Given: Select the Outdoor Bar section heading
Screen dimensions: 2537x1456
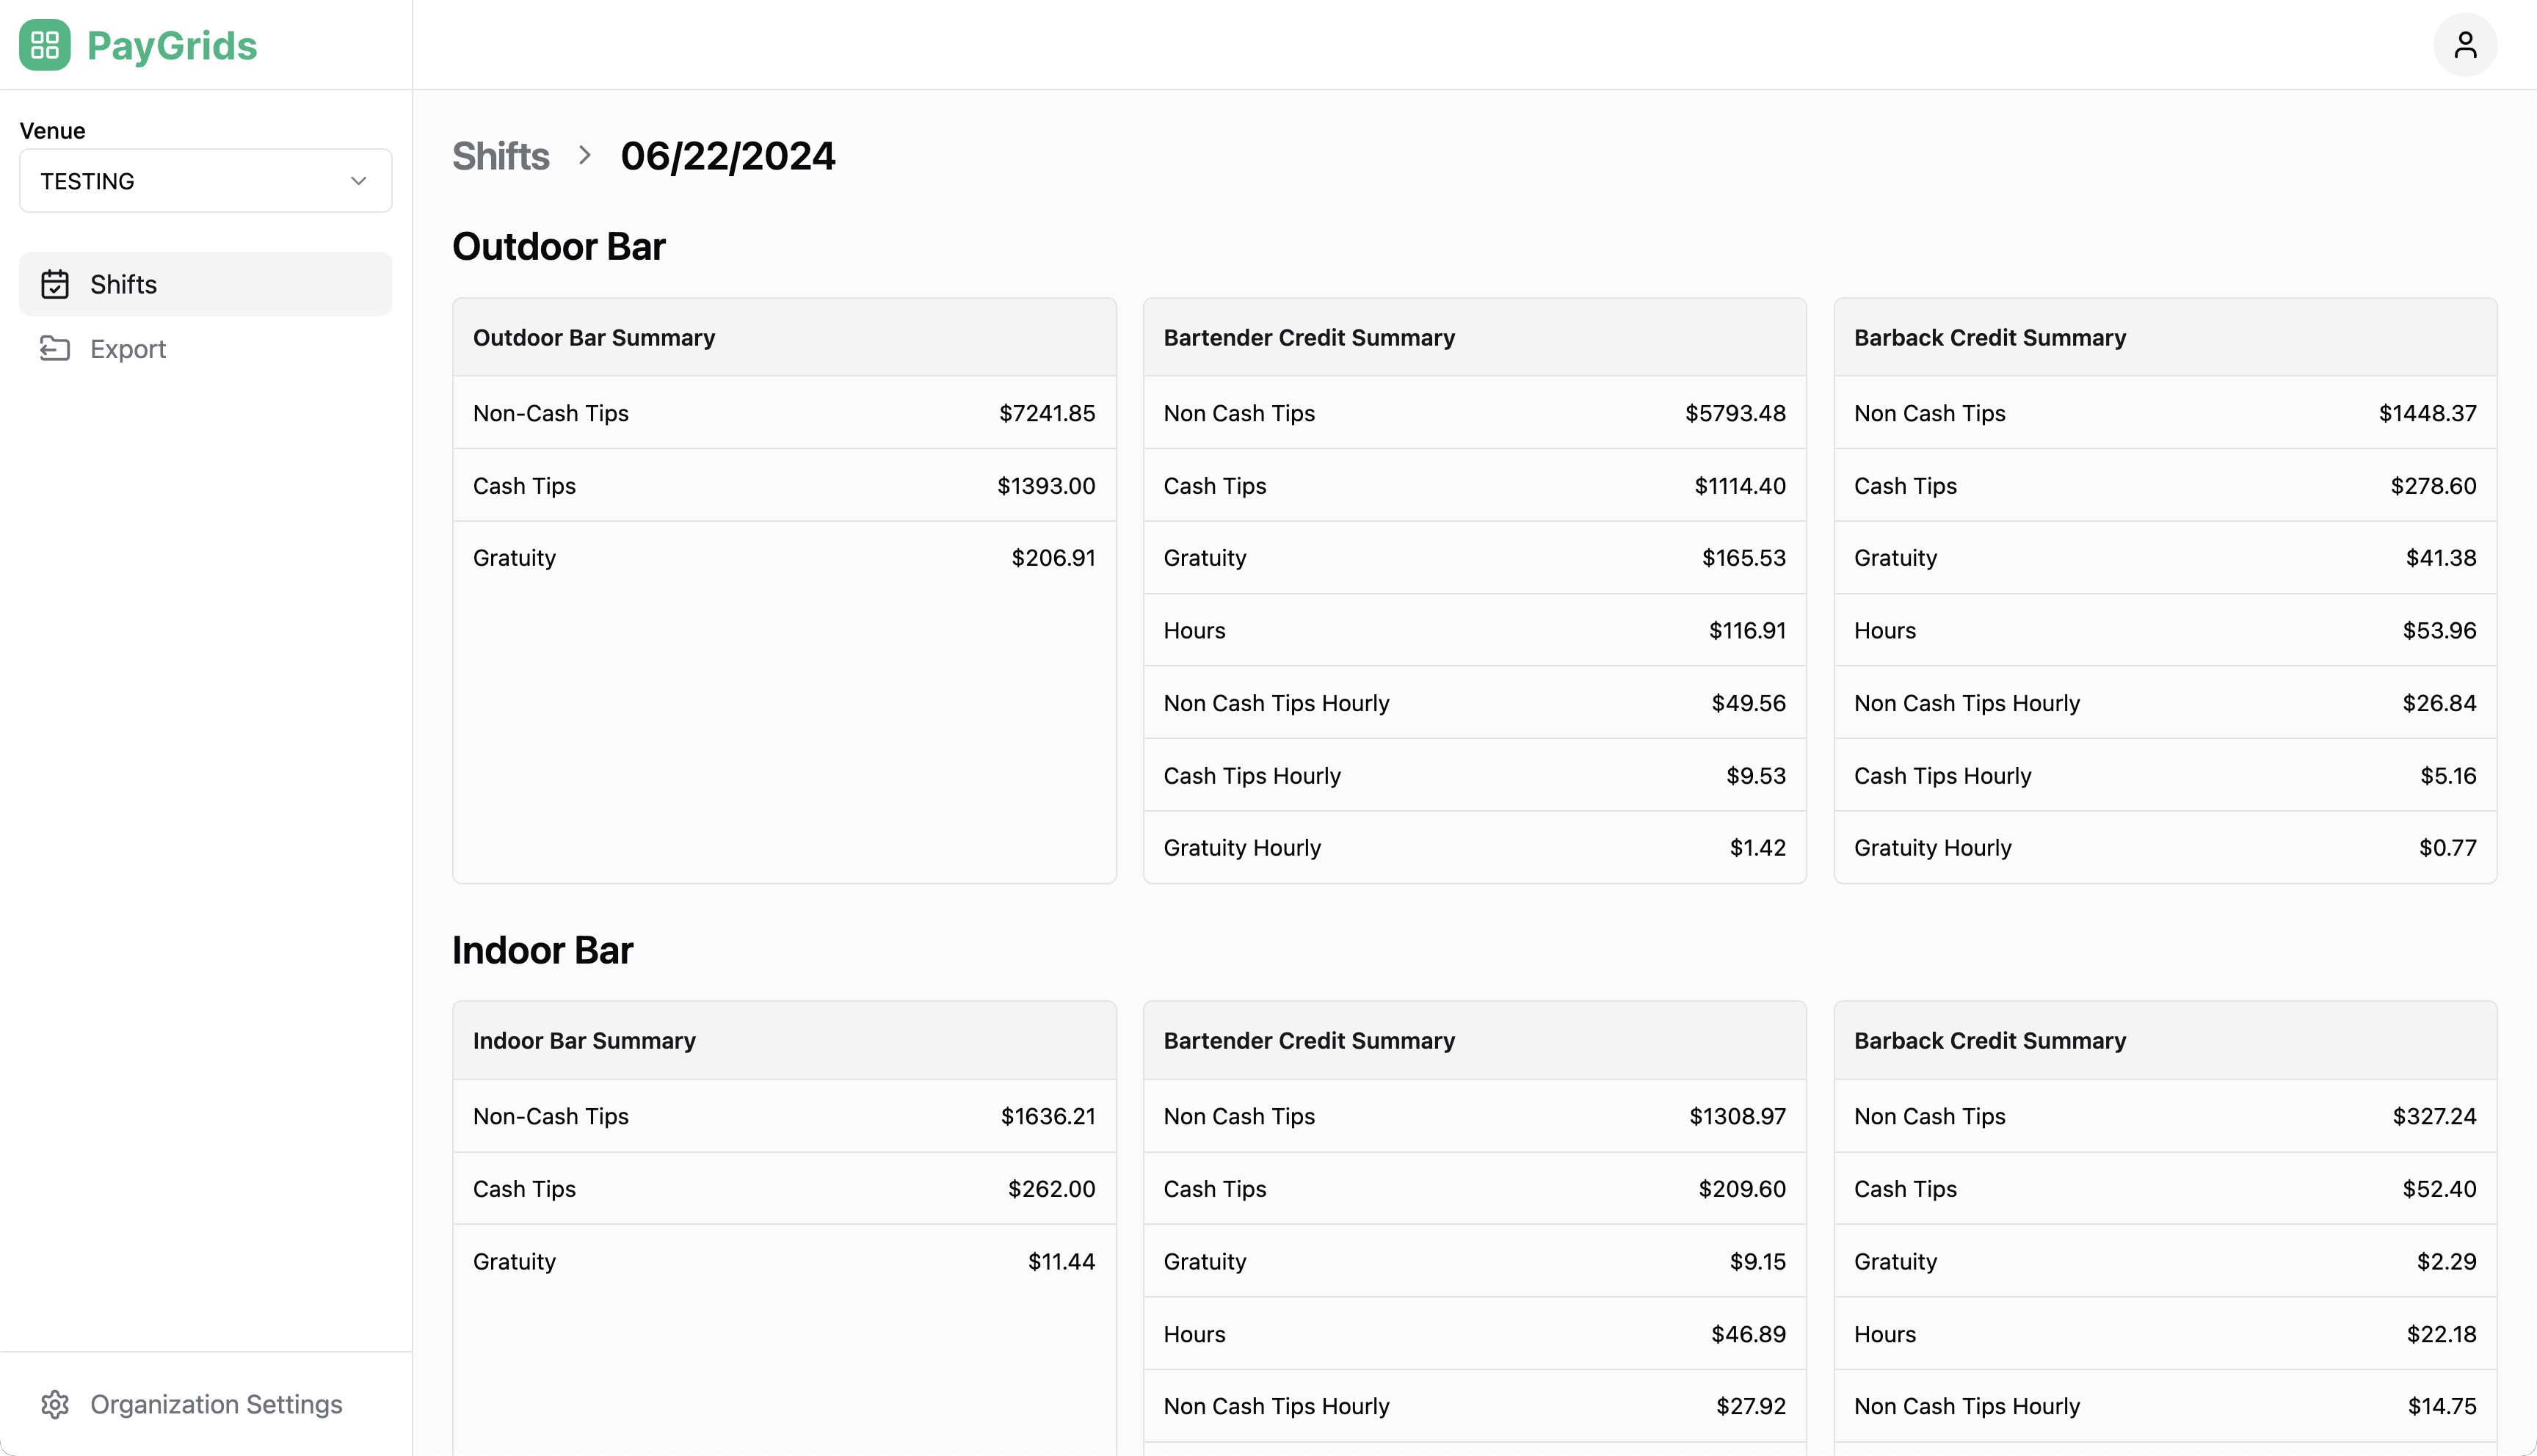Looking at the screenshot, I should tap(558, 246).
